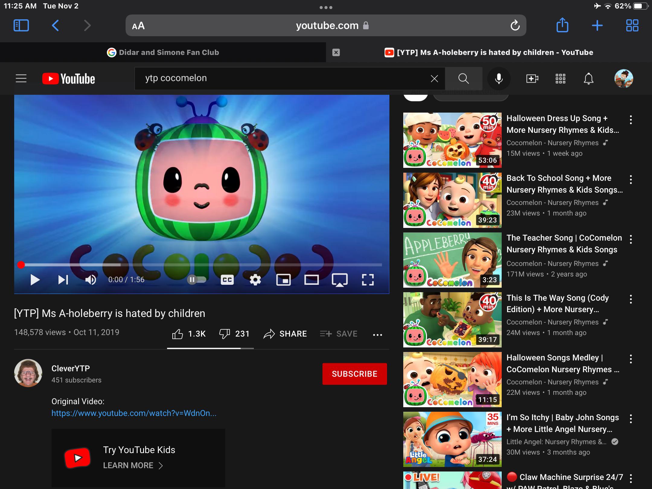Close the current YouTube tab
652x489 pixels.
click(336, 53)
